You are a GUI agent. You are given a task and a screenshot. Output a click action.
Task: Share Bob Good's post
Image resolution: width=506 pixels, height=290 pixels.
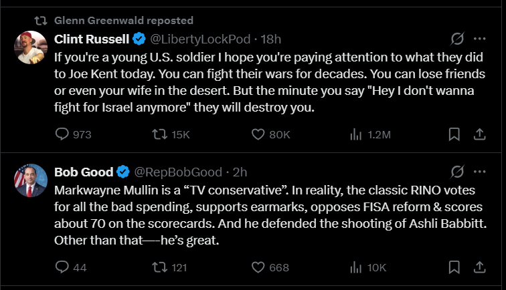click(x=479, y=267)
